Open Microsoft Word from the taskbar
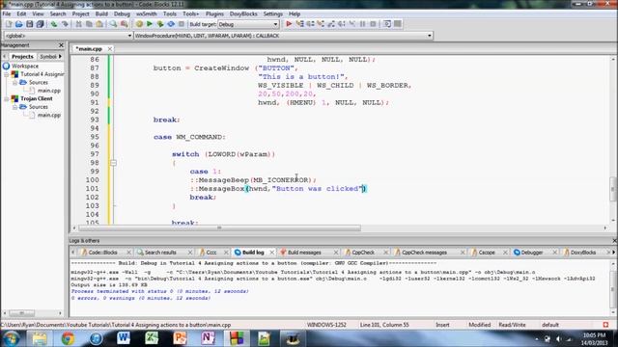The height and width of the screenshot is (347, 618). click(124, 338)
